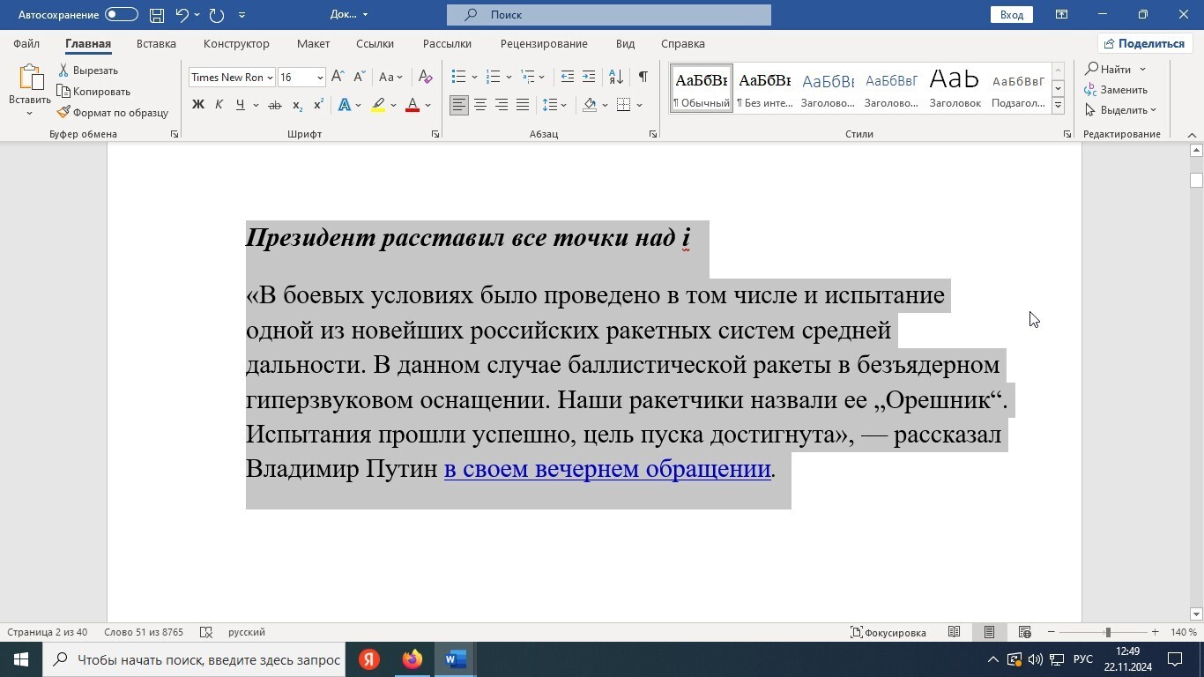
Task: Click the Save icon in title bar
Action: [156, 15]
